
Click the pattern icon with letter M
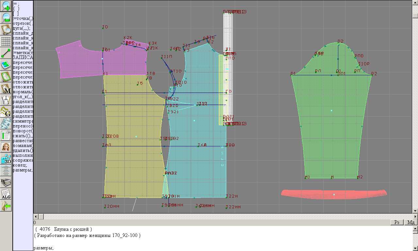[6, 88]
